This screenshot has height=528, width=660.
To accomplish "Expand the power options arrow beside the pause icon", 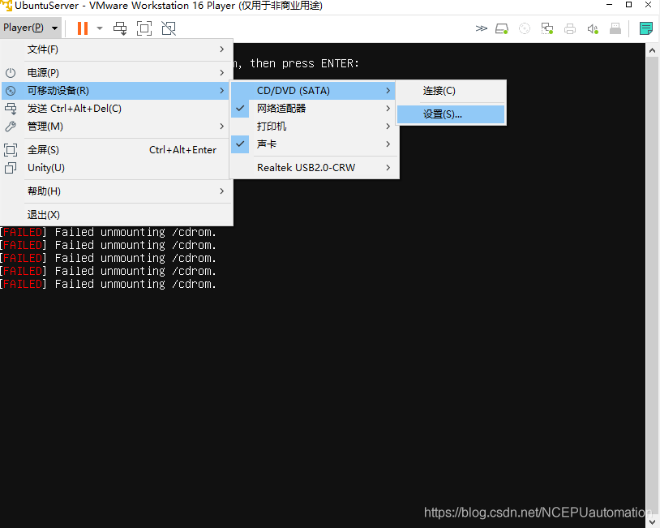I will click(x=100, y=28).
